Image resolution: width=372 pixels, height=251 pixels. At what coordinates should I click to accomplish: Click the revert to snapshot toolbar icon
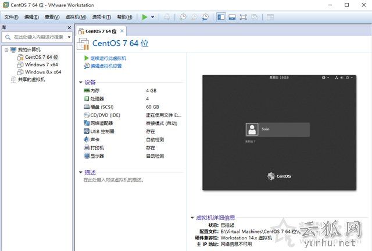194,17
